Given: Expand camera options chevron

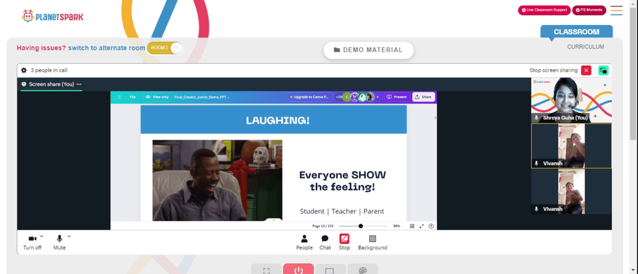Looking at the screenshot, I should tap(41, 236).
